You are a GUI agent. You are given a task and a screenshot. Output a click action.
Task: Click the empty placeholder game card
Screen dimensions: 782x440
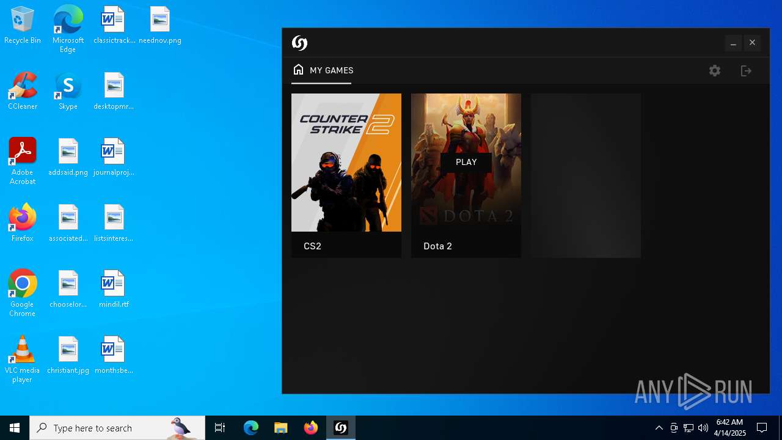coord(586,175)
